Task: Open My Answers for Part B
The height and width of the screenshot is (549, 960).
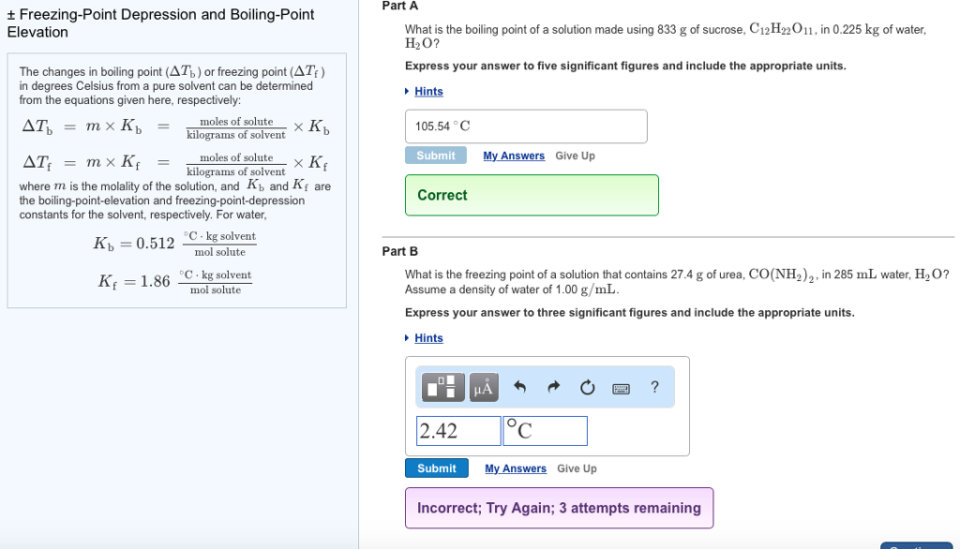Action: 514,468
